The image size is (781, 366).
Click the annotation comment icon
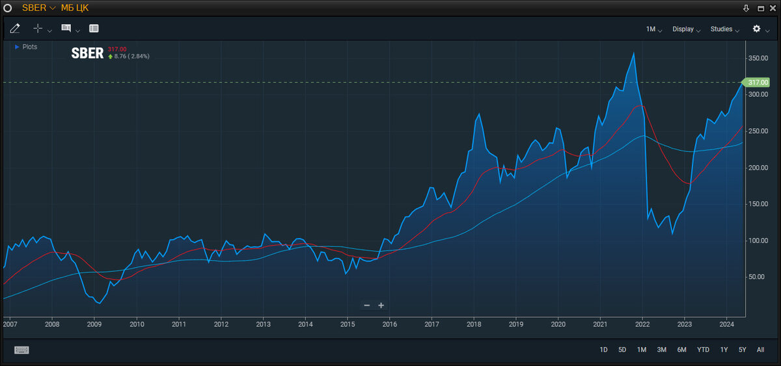pos(66,29)
